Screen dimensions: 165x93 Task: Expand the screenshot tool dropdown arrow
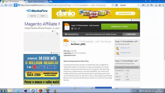154,5
